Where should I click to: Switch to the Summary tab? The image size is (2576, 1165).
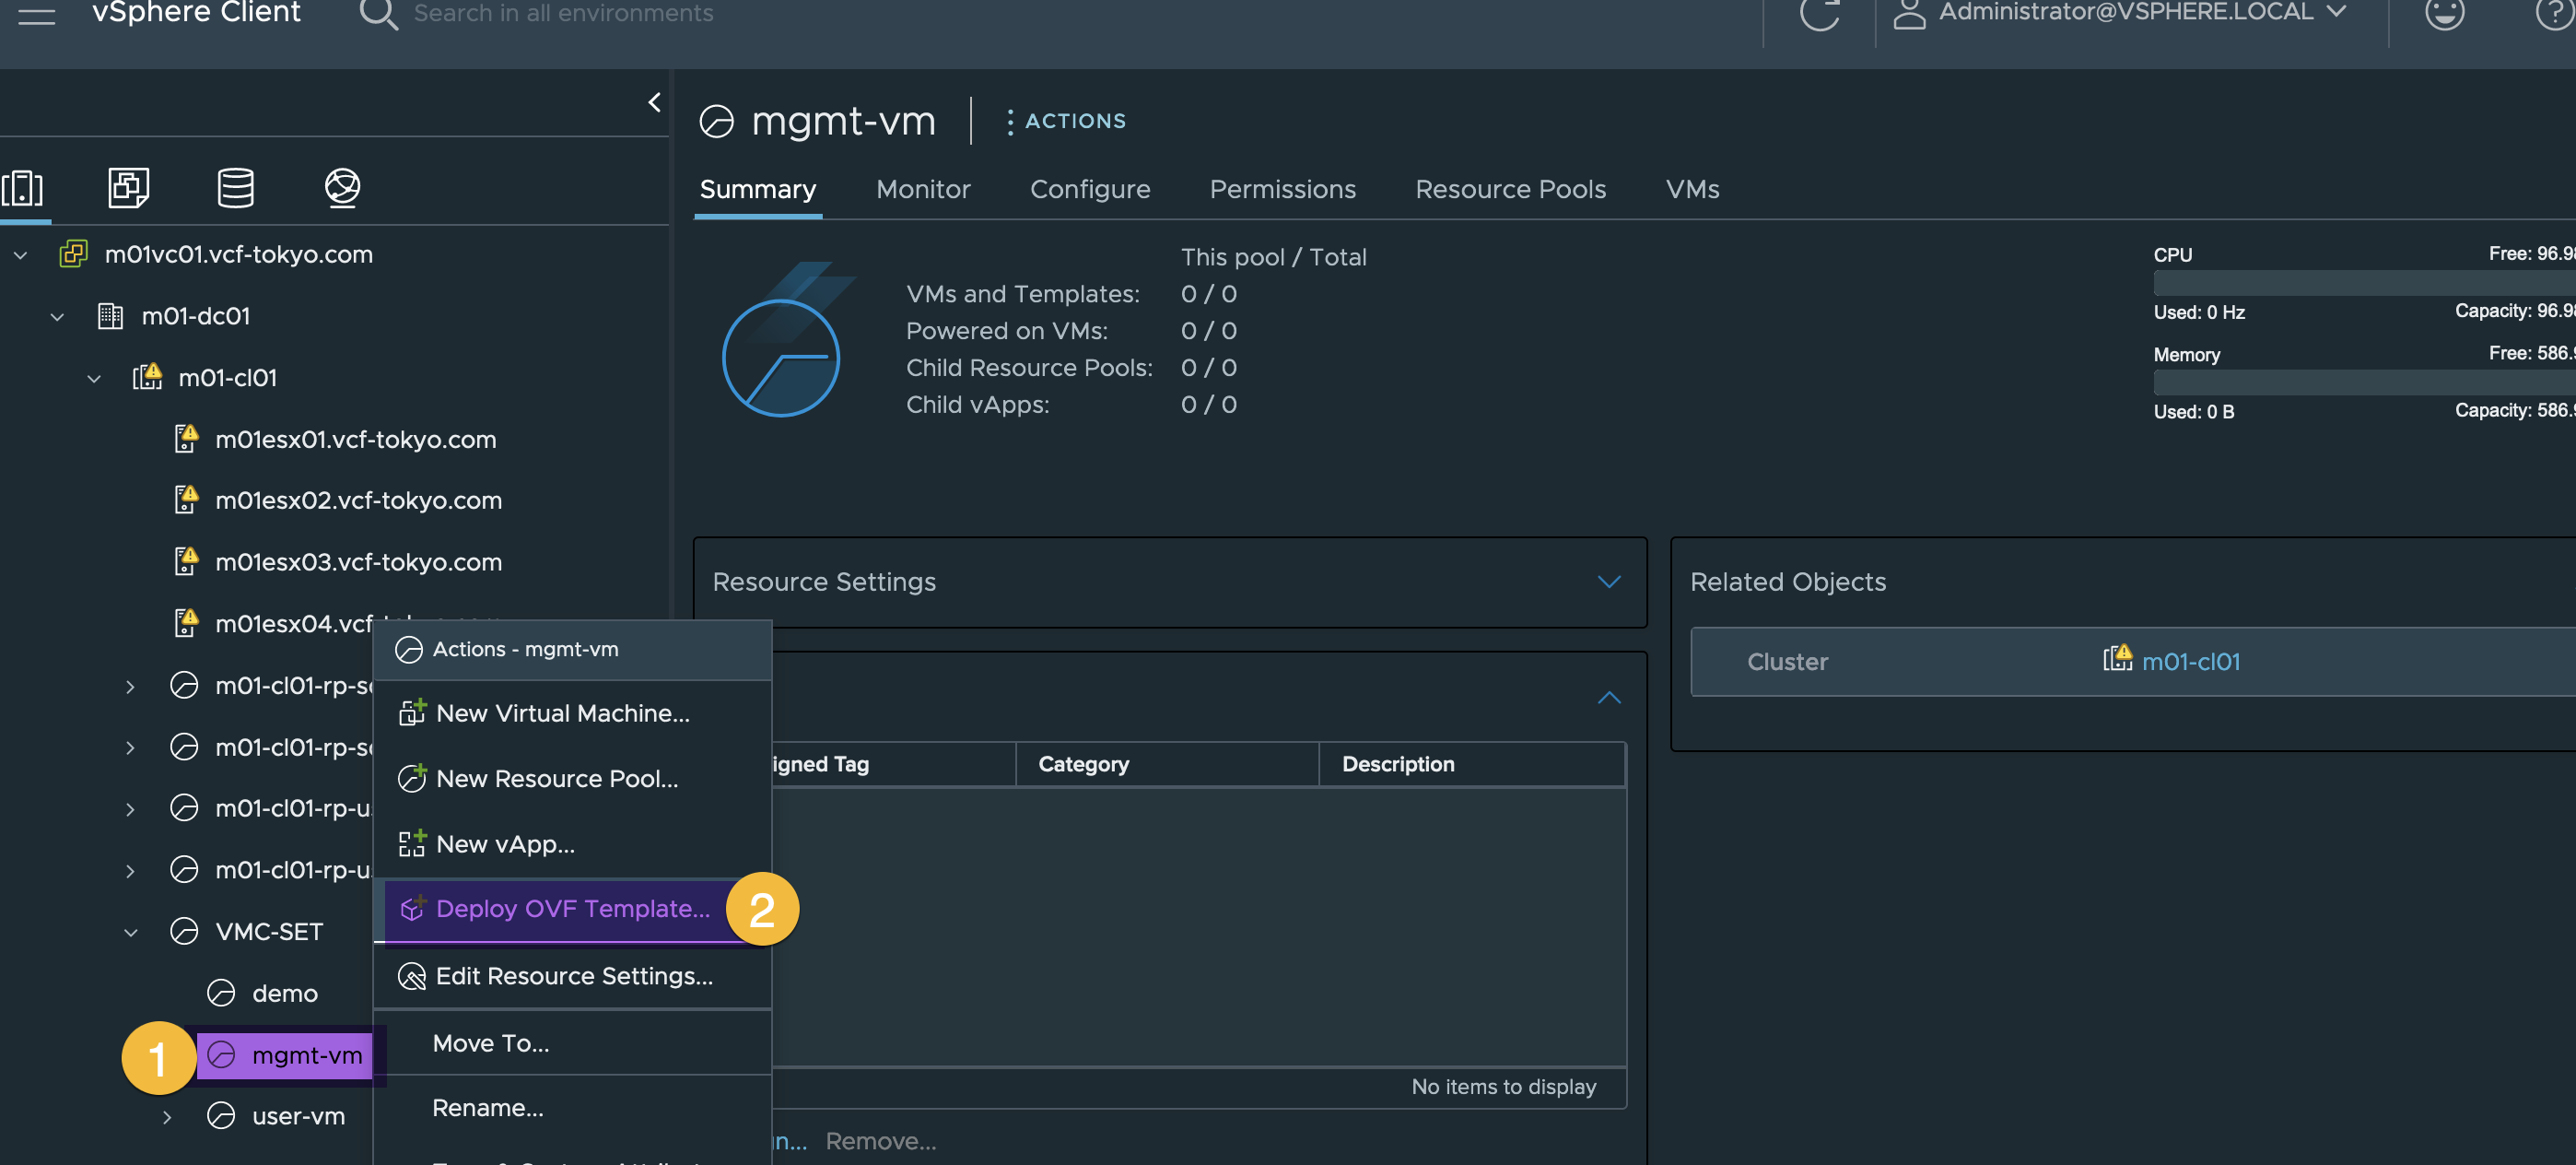click(x=757, y=189)
